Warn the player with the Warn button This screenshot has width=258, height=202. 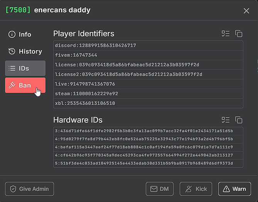pos(234,189)
